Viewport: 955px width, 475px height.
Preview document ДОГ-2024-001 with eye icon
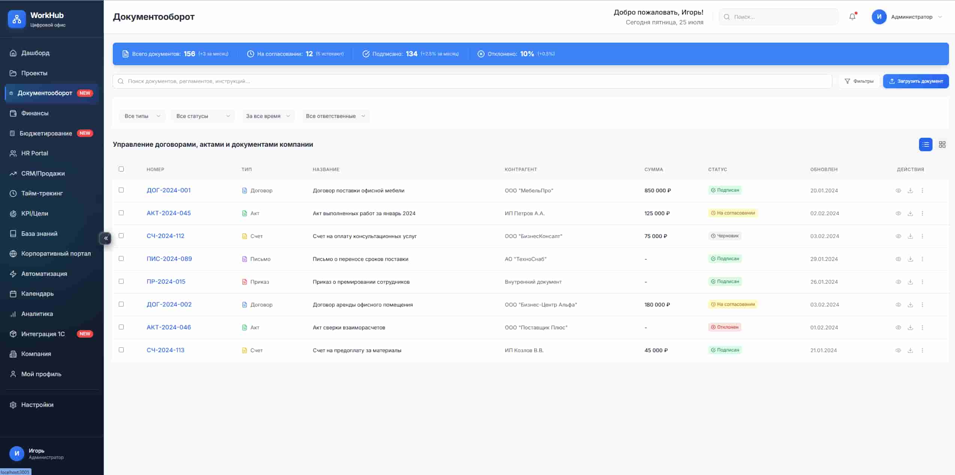click(898, 190)
